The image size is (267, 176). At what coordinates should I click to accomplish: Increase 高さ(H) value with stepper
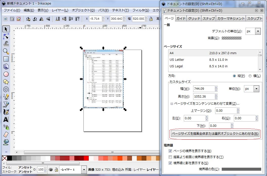[x=216, y=95]
